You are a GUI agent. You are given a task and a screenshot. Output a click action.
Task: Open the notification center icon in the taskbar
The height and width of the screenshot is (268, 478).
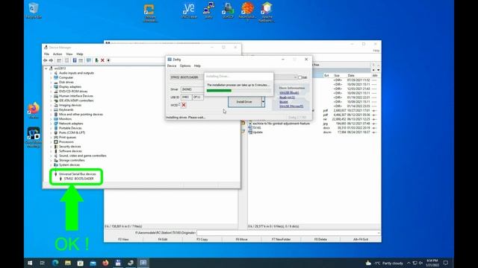[x=446, y=263]
